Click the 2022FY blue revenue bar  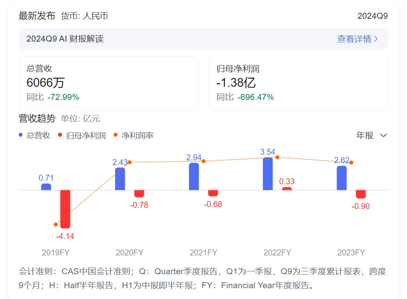tap(268, 174)
